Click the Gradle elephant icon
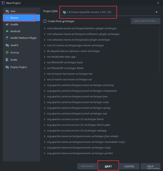Viewport: 163px width, 171px height. [7, 24]
